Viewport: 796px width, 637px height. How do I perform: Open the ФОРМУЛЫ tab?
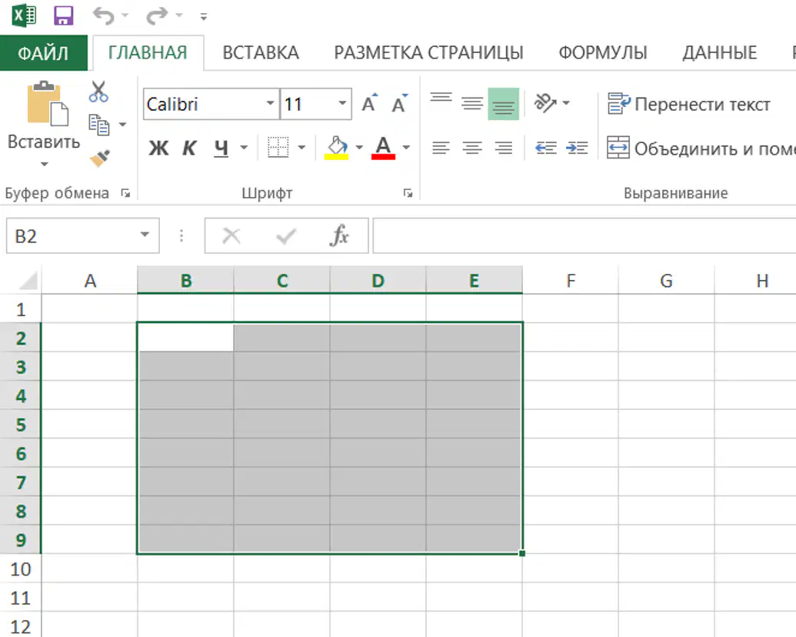pos(603,53)
